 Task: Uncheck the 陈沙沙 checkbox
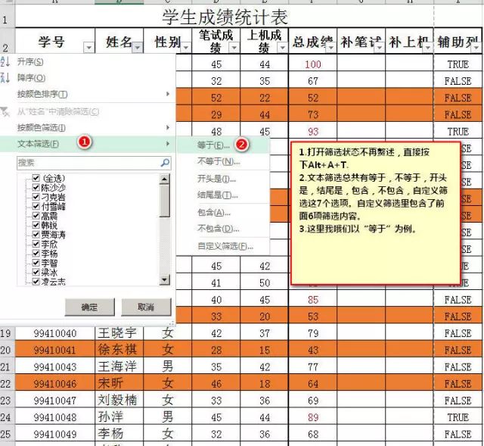[x=36, y=188]
